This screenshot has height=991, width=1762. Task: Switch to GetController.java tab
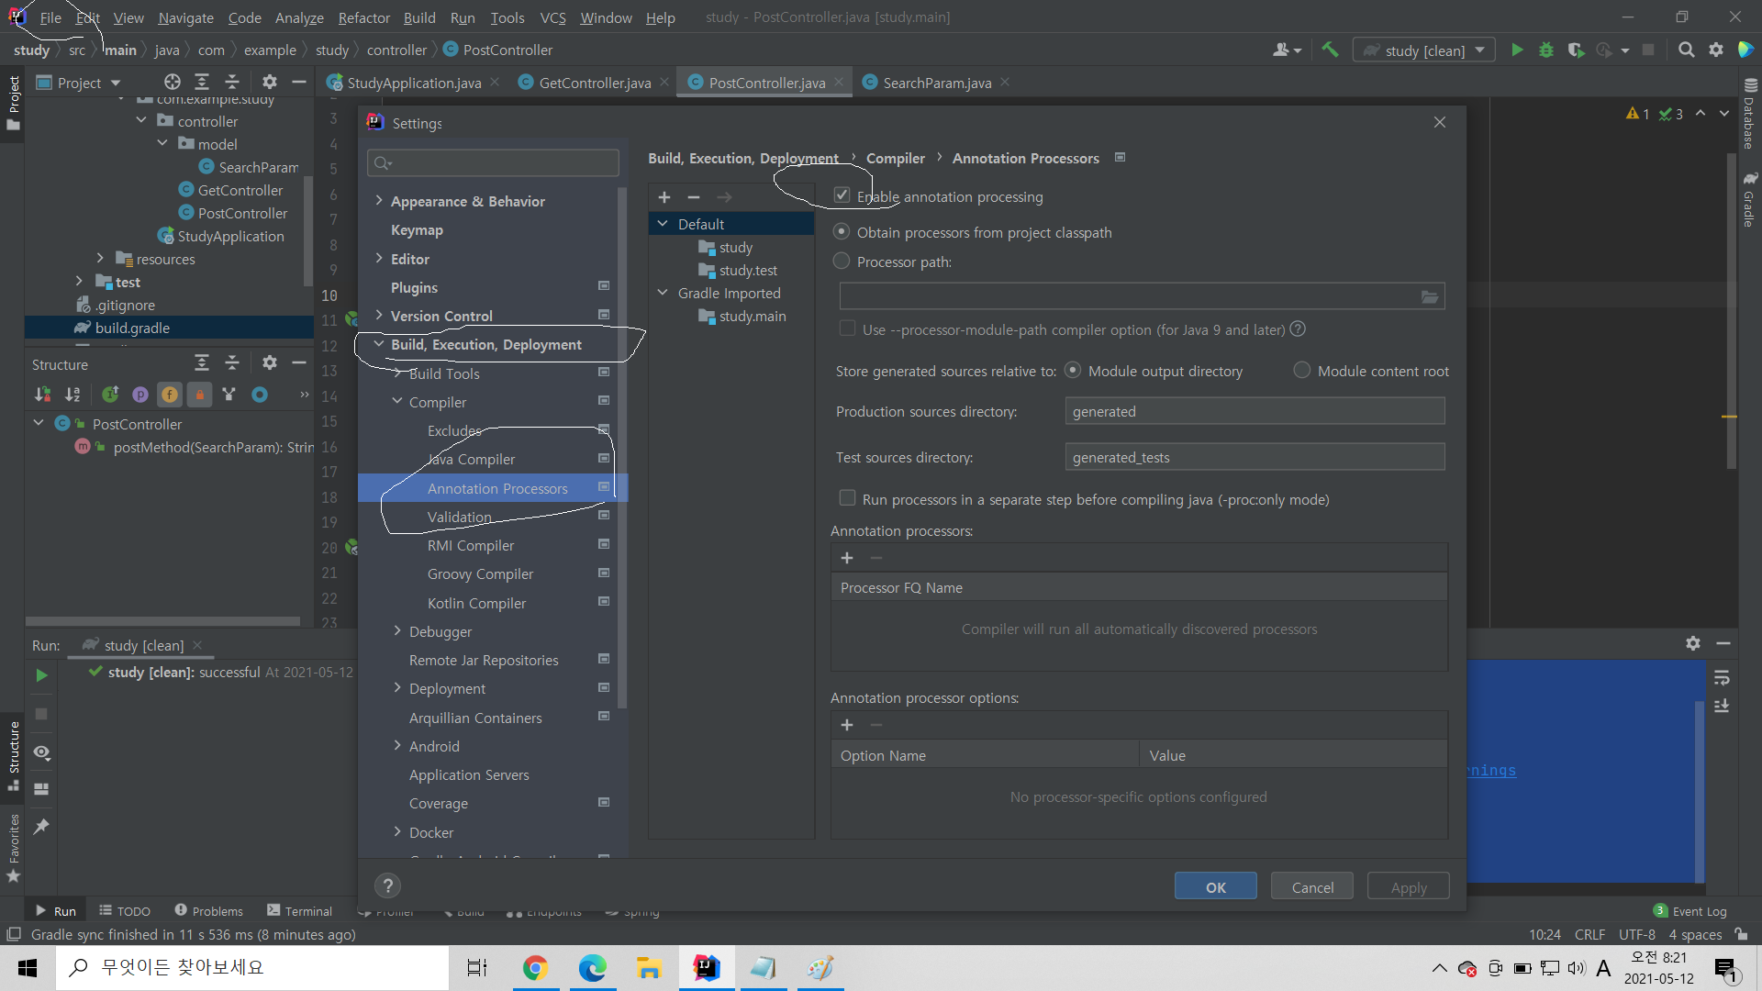click(x=594, y=83)
